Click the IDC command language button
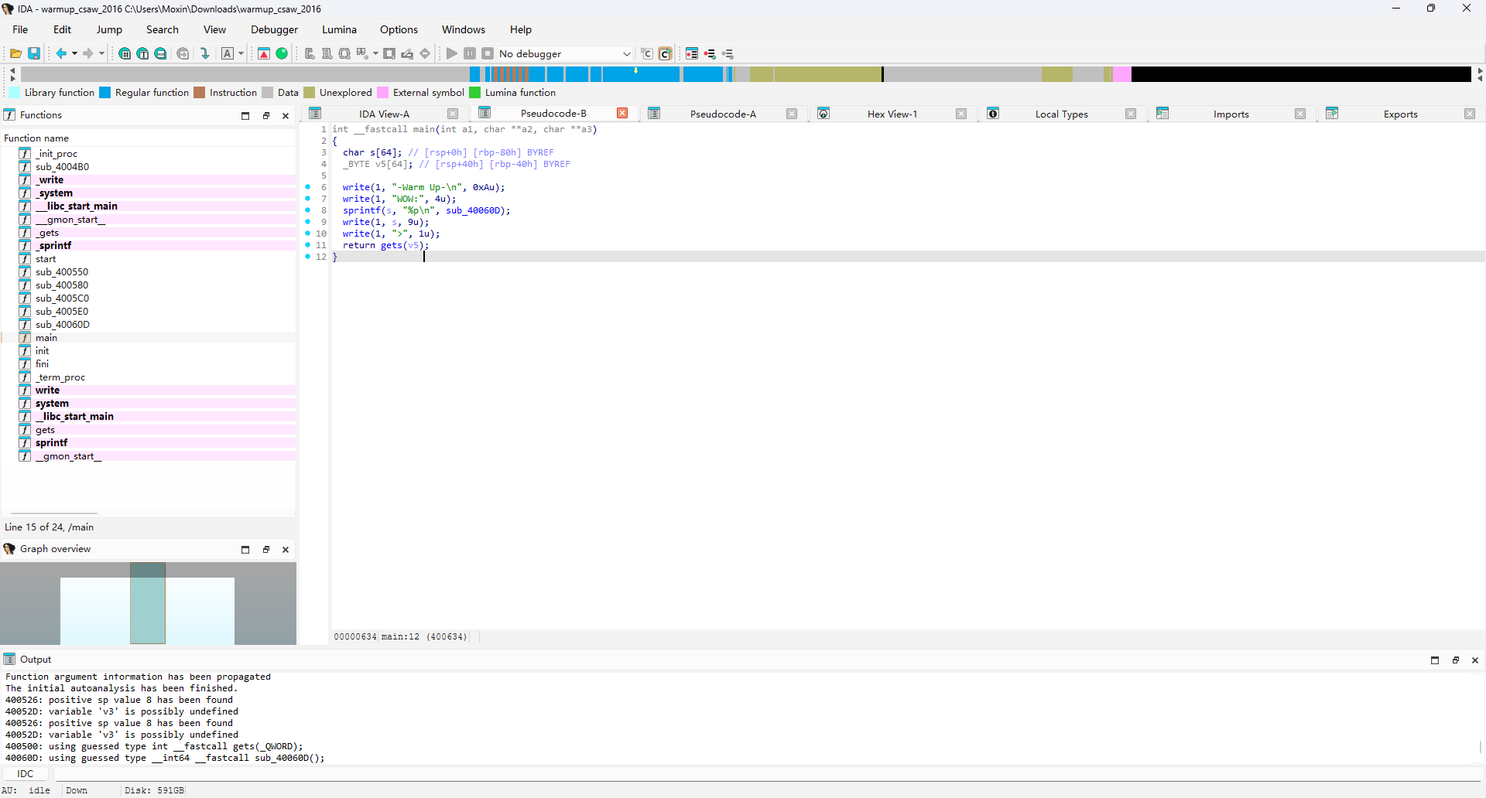The height and width of the screenshot is (798, 1486). point(26,773)
